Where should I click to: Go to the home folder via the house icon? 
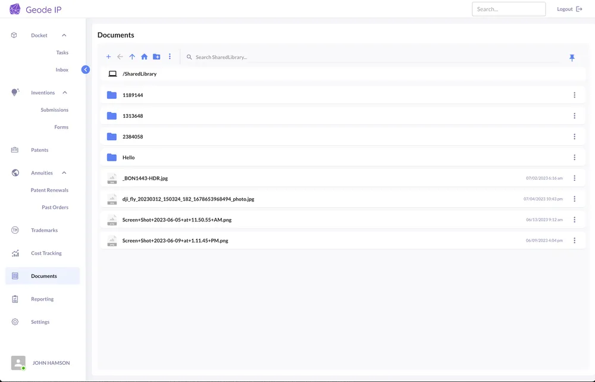tap(144, 57)
